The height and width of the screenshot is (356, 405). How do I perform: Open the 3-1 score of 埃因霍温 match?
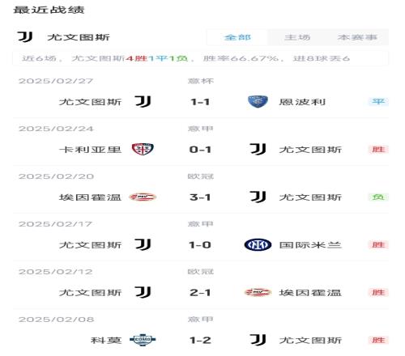pyautogui.click(x=200, y=197)
